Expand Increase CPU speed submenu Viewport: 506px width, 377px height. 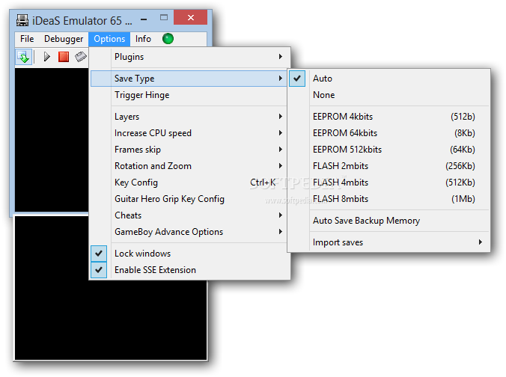[x=189, y=133]
